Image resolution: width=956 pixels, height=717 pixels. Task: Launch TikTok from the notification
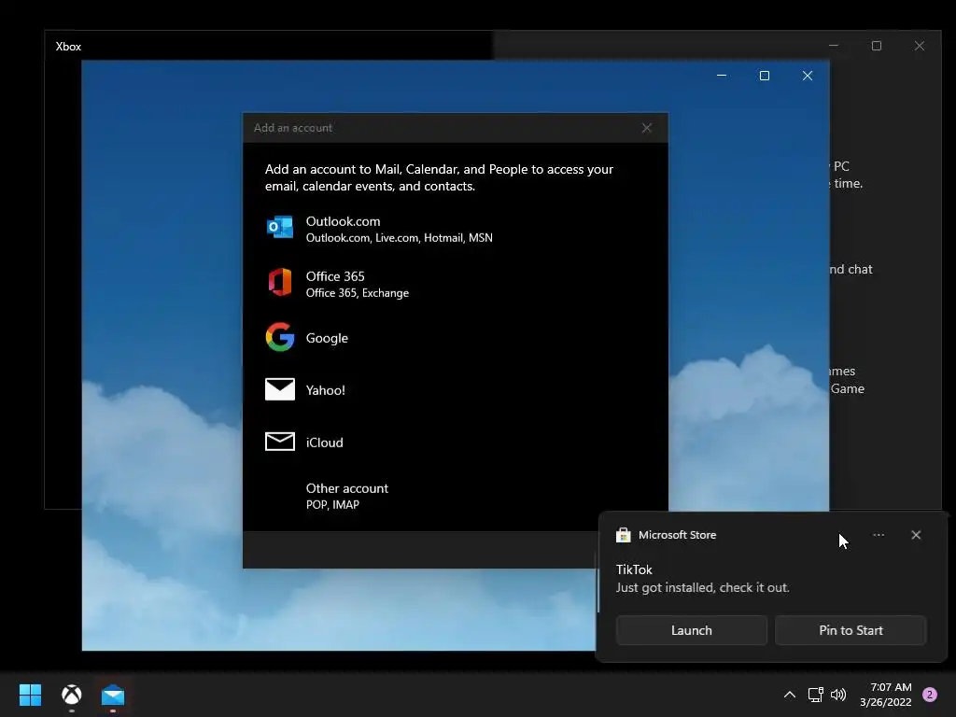pyautogui.click(x=692, y=630)
